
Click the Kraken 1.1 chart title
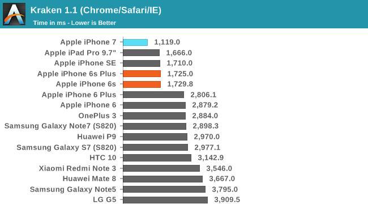(96, 10)
